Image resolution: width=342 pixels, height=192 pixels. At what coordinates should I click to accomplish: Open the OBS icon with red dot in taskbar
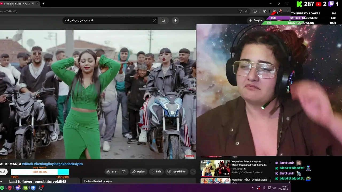pos(41,188)
